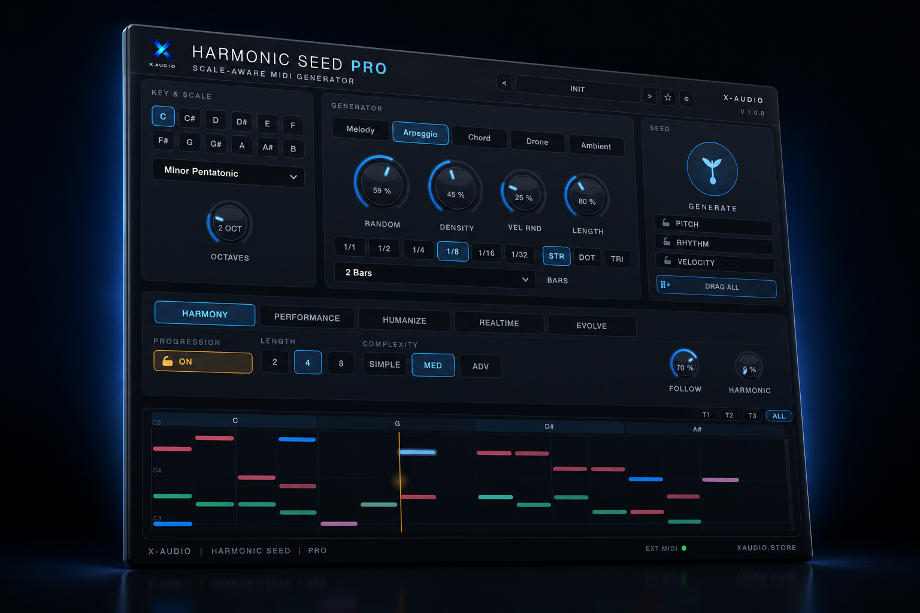Click the Octaves knob showing 2 OCT

(x=229, y=223)
